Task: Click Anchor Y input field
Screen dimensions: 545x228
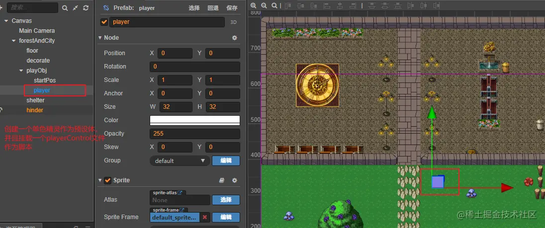Action: (223, 93)
